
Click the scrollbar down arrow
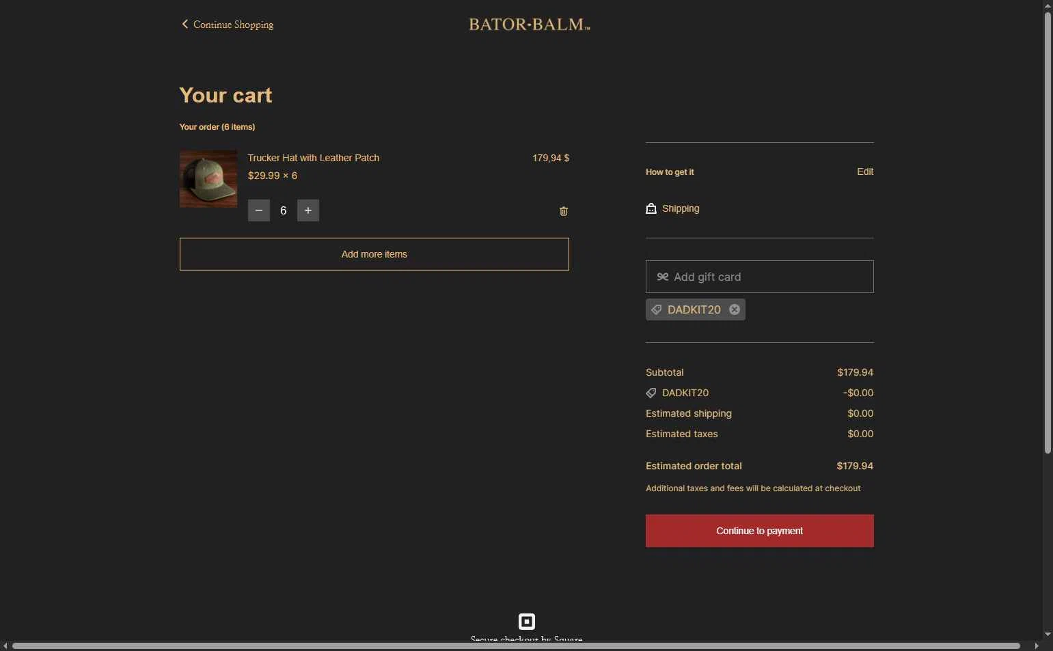[x=1048, y=635]
